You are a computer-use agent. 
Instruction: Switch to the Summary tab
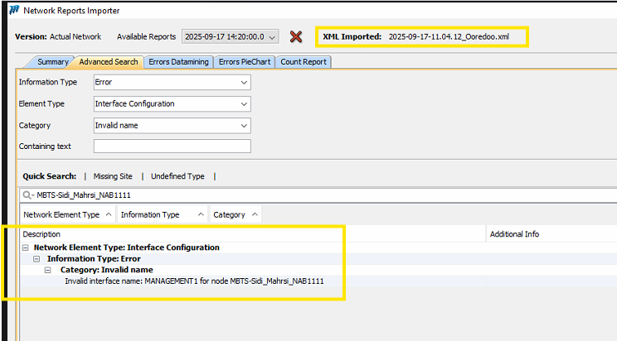point(52,62)
